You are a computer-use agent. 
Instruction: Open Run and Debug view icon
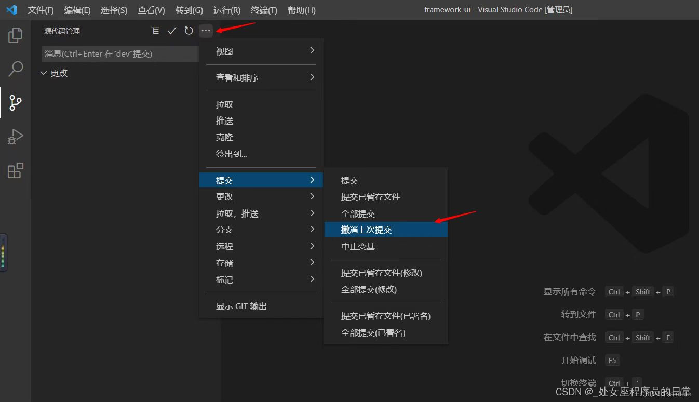(16, 137)
